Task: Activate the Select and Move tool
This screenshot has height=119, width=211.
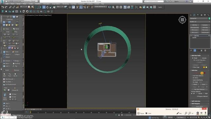Action: 44,7
